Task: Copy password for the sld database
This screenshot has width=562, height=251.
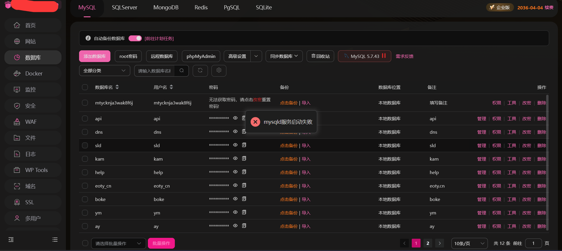Action: point(244,145)
